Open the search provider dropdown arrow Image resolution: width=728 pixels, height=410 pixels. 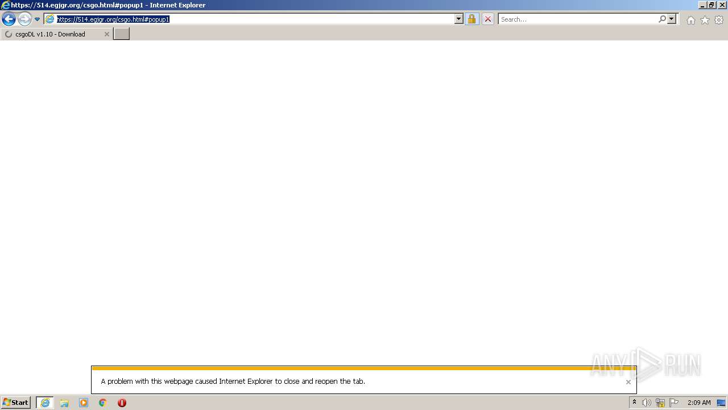click(672, 19)
